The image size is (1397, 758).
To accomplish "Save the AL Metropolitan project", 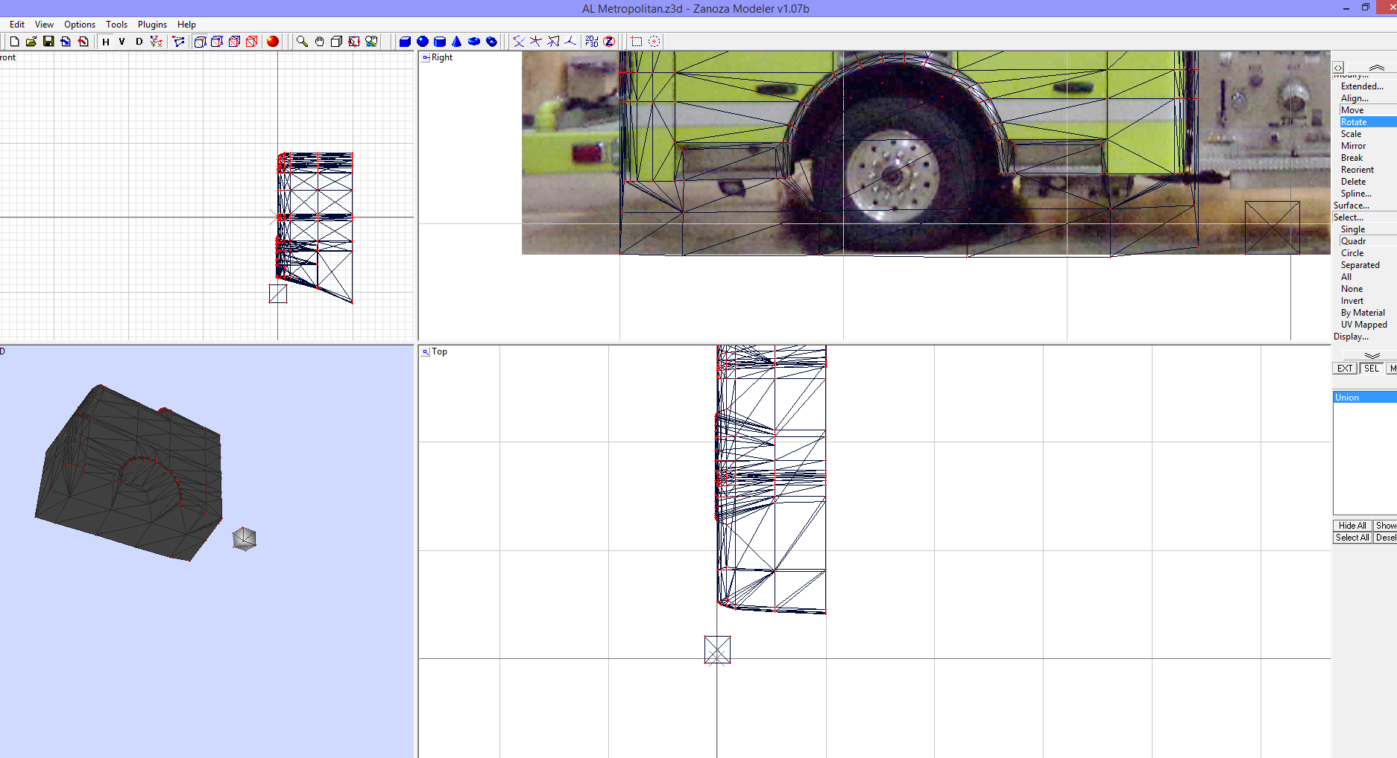I will click(48, 42).
